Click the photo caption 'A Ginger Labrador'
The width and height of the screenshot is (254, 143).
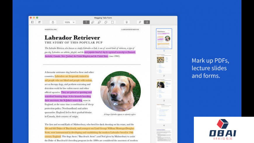click(x=120, y=114)
